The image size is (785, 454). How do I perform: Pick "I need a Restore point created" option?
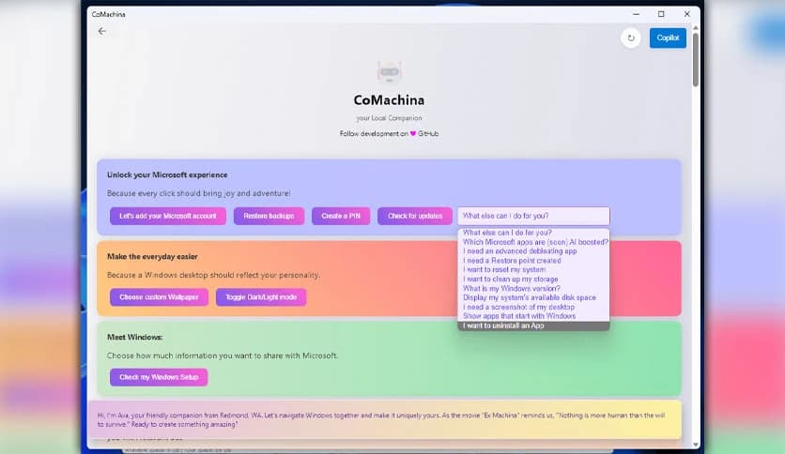[x=512, y=261]
